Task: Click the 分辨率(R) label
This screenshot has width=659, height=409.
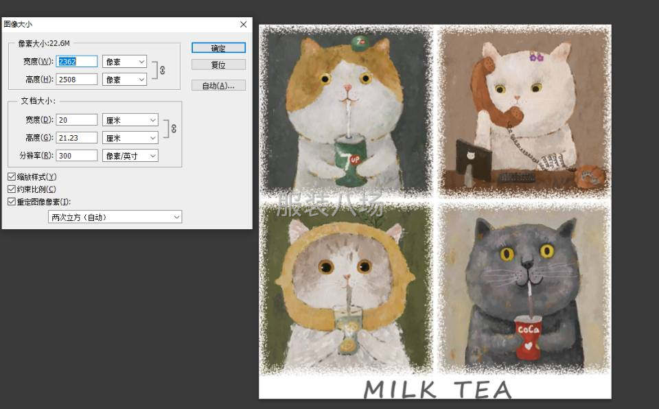Action: [36, 156]
